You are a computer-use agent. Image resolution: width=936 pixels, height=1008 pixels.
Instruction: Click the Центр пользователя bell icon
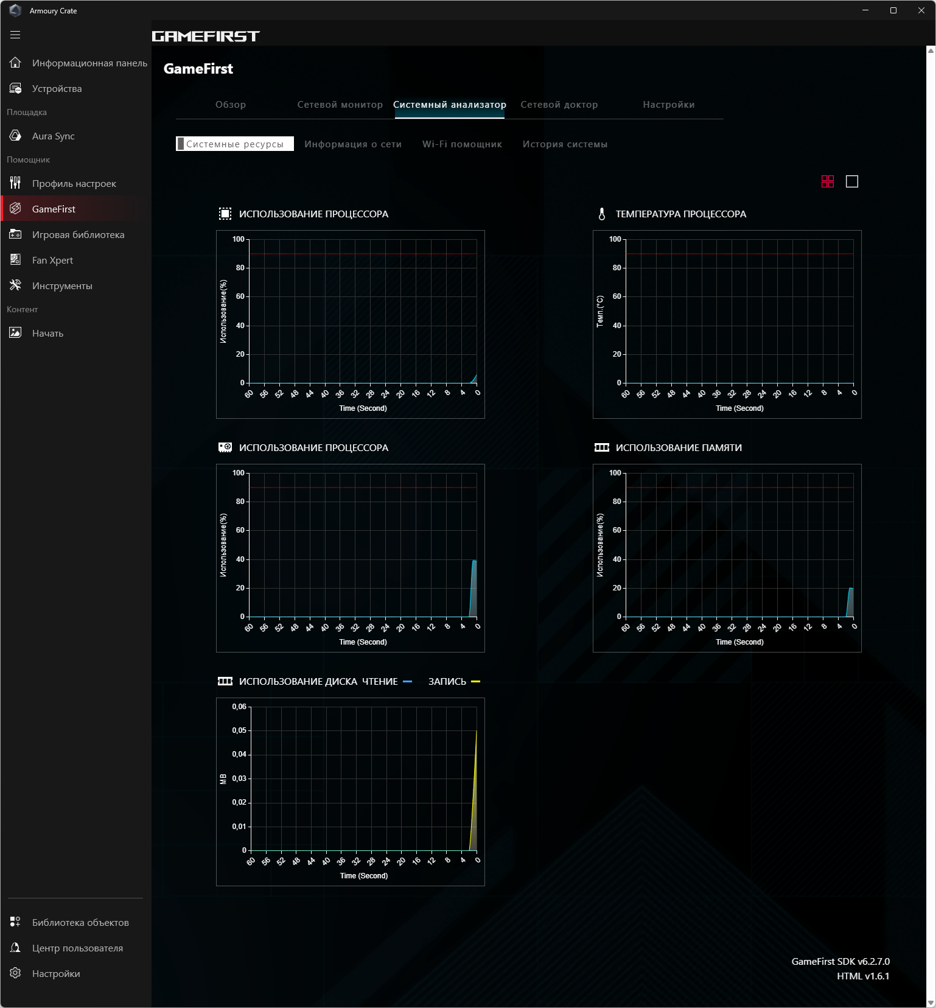click(15, 948)
